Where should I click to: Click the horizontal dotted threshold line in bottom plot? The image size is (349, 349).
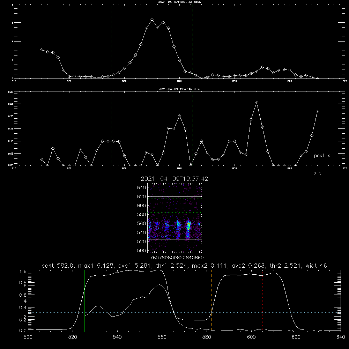184,312
